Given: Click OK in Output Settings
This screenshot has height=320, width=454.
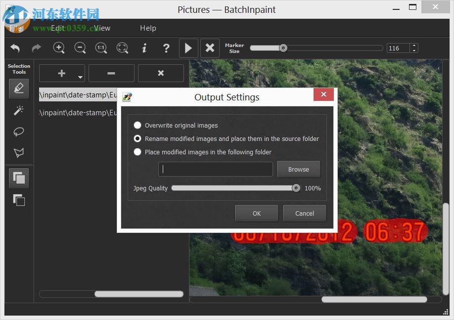Looking at the screenshot, I should click(x=257, y=214).
